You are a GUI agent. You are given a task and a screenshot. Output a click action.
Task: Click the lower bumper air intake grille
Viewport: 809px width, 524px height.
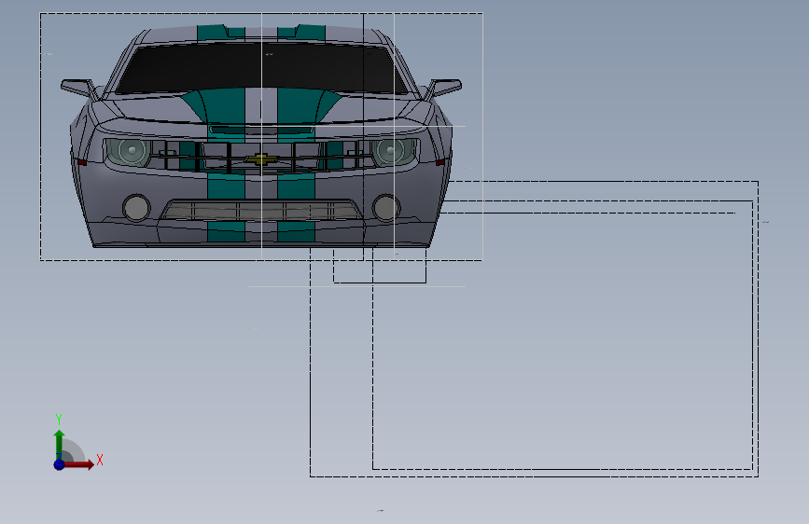[261, 211]
